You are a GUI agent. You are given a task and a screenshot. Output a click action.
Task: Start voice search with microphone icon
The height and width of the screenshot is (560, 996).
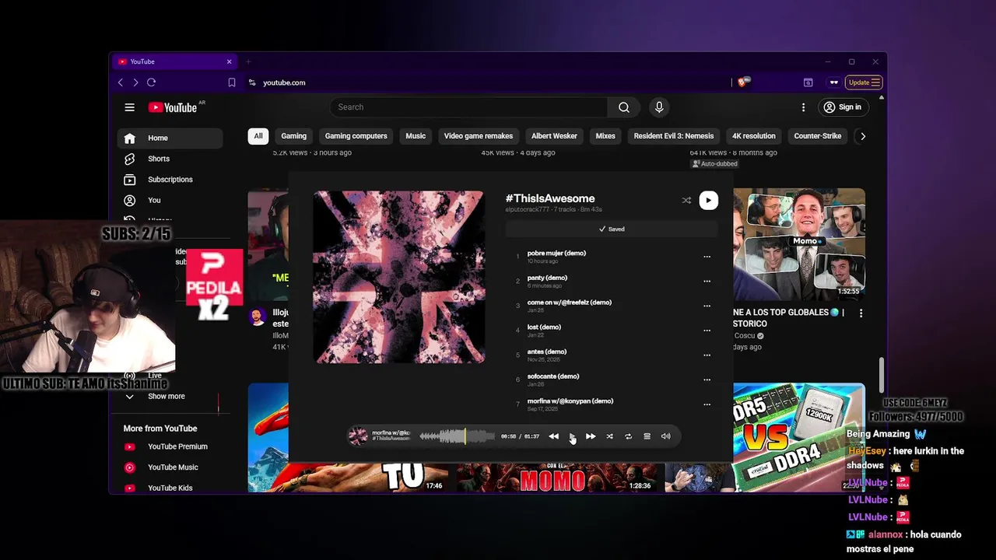pos(659,107)
